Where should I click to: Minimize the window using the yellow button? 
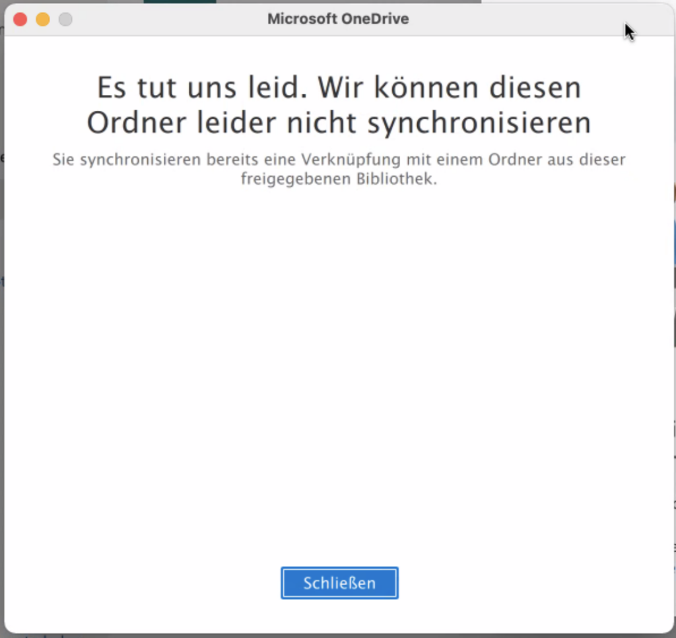[x=42, y=19]
